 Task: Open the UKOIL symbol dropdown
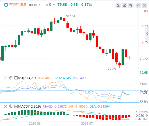40,5
